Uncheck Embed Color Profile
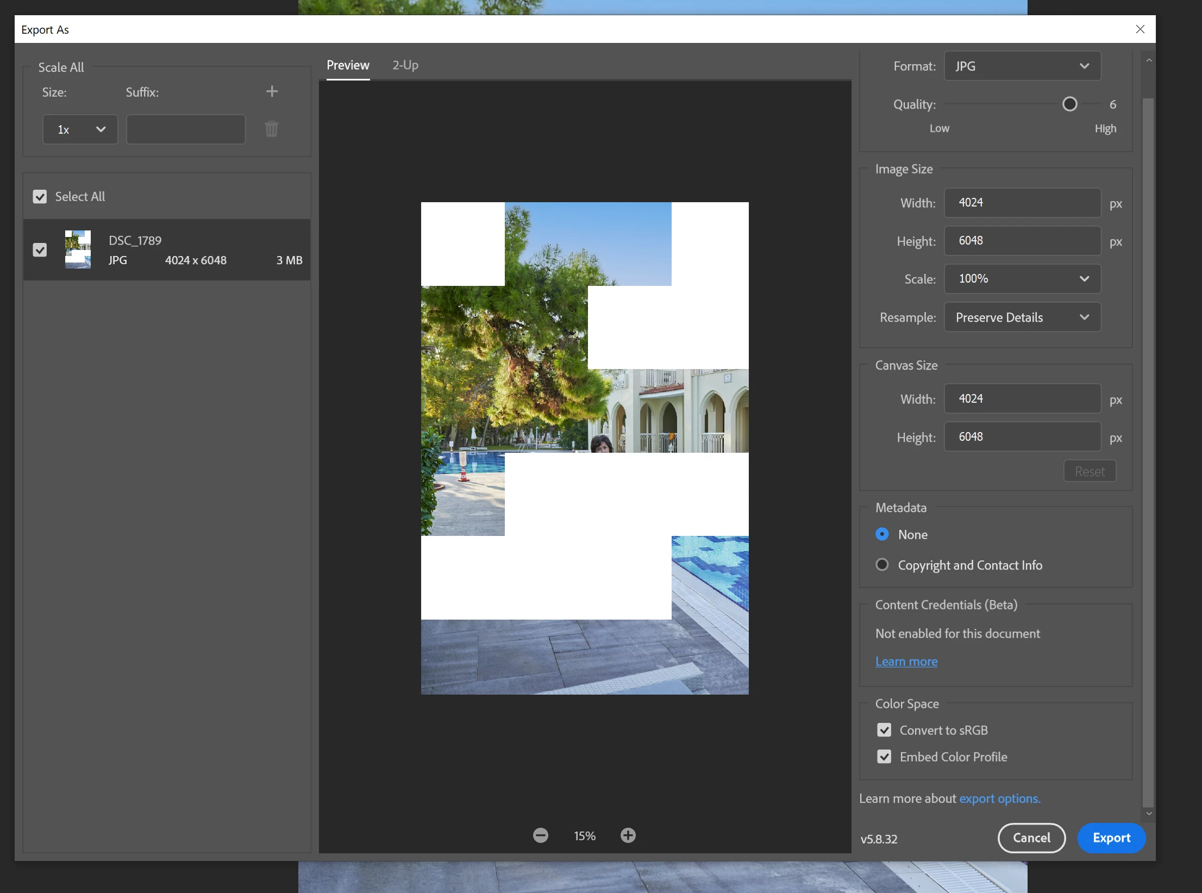This screenshot has width=1202, height=893. [884, 757]
